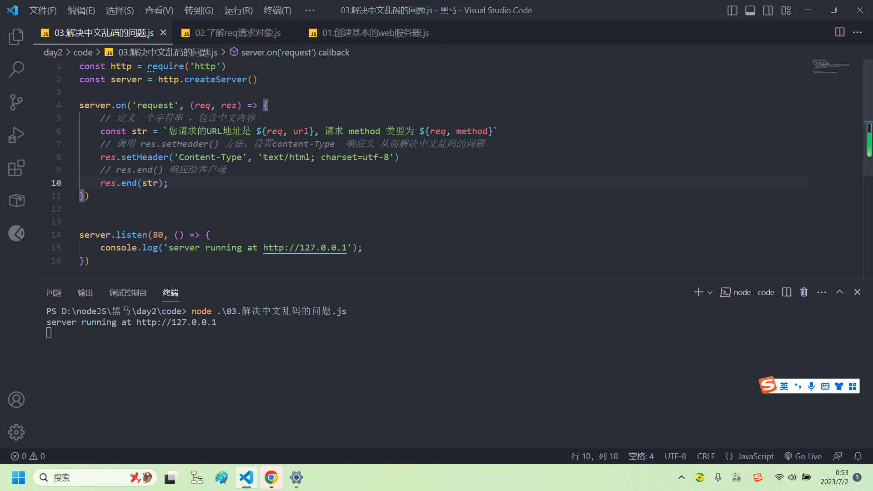Viewport: 873px width, 491px height.
Task: Open the 编辑(E) menu
Action: coord(81,10)
